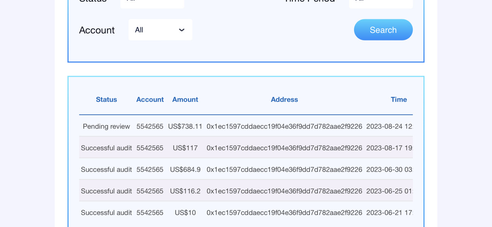Open the Account dropdown
492x227 pixels.
[160, 30]
